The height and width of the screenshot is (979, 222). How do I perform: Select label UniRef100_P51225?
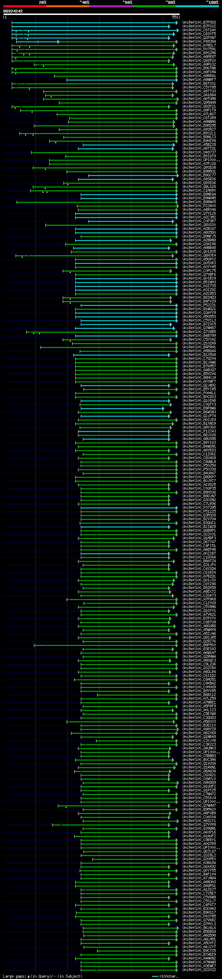[x=199, y=511]
